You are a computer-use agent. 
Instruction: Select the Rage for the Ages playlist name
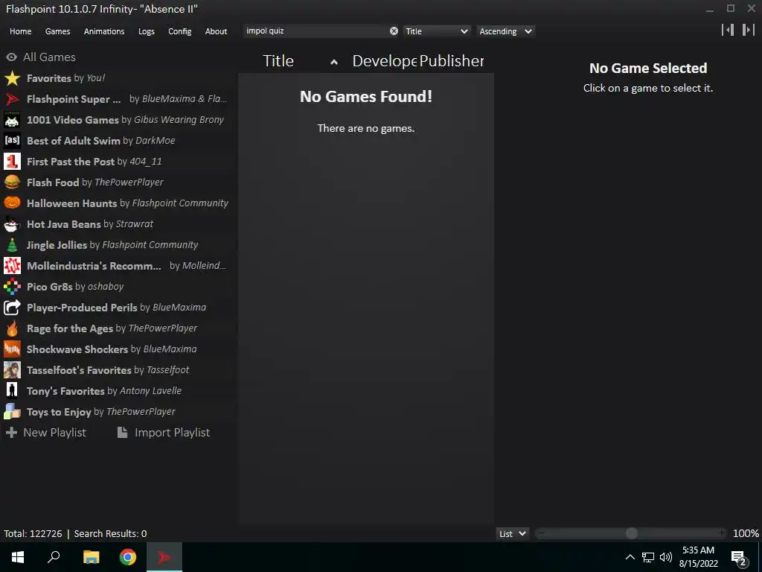point(70,328)
